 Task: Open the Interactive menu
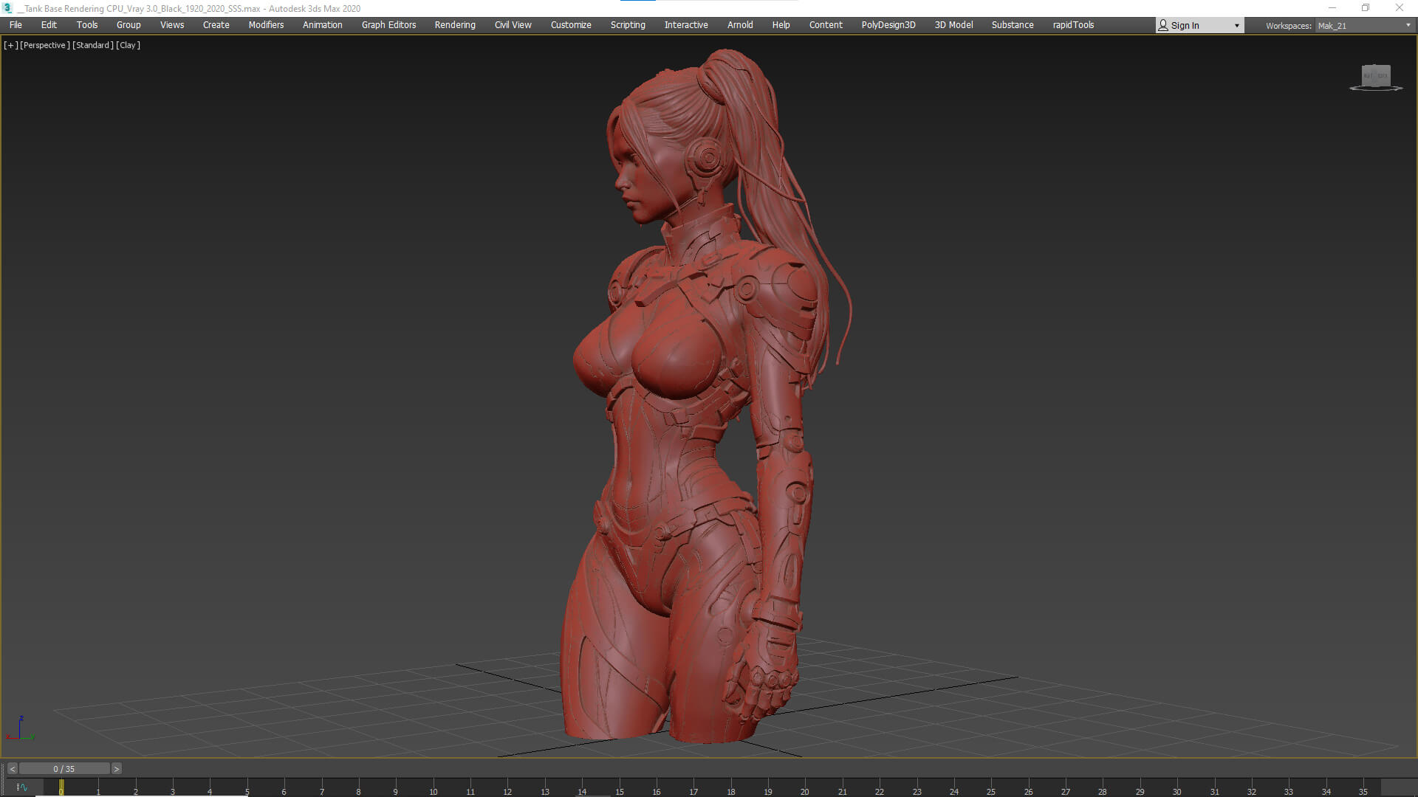[x=686, y=25]
